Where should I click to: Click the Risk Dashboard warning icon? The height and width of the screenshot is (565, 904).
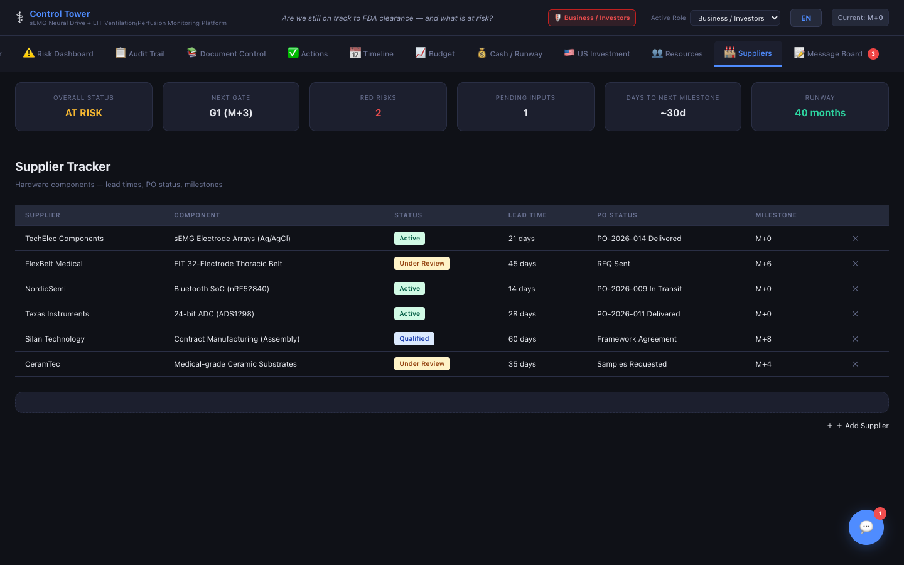pyautogui.click(x=29, y=53)
